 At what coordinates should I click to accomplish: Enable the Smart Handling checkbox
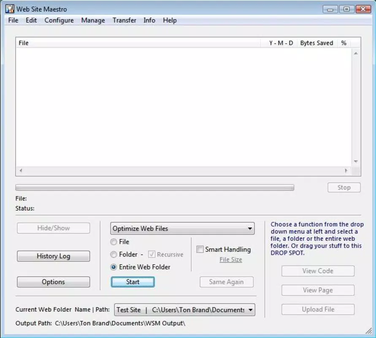click(200, 249)
